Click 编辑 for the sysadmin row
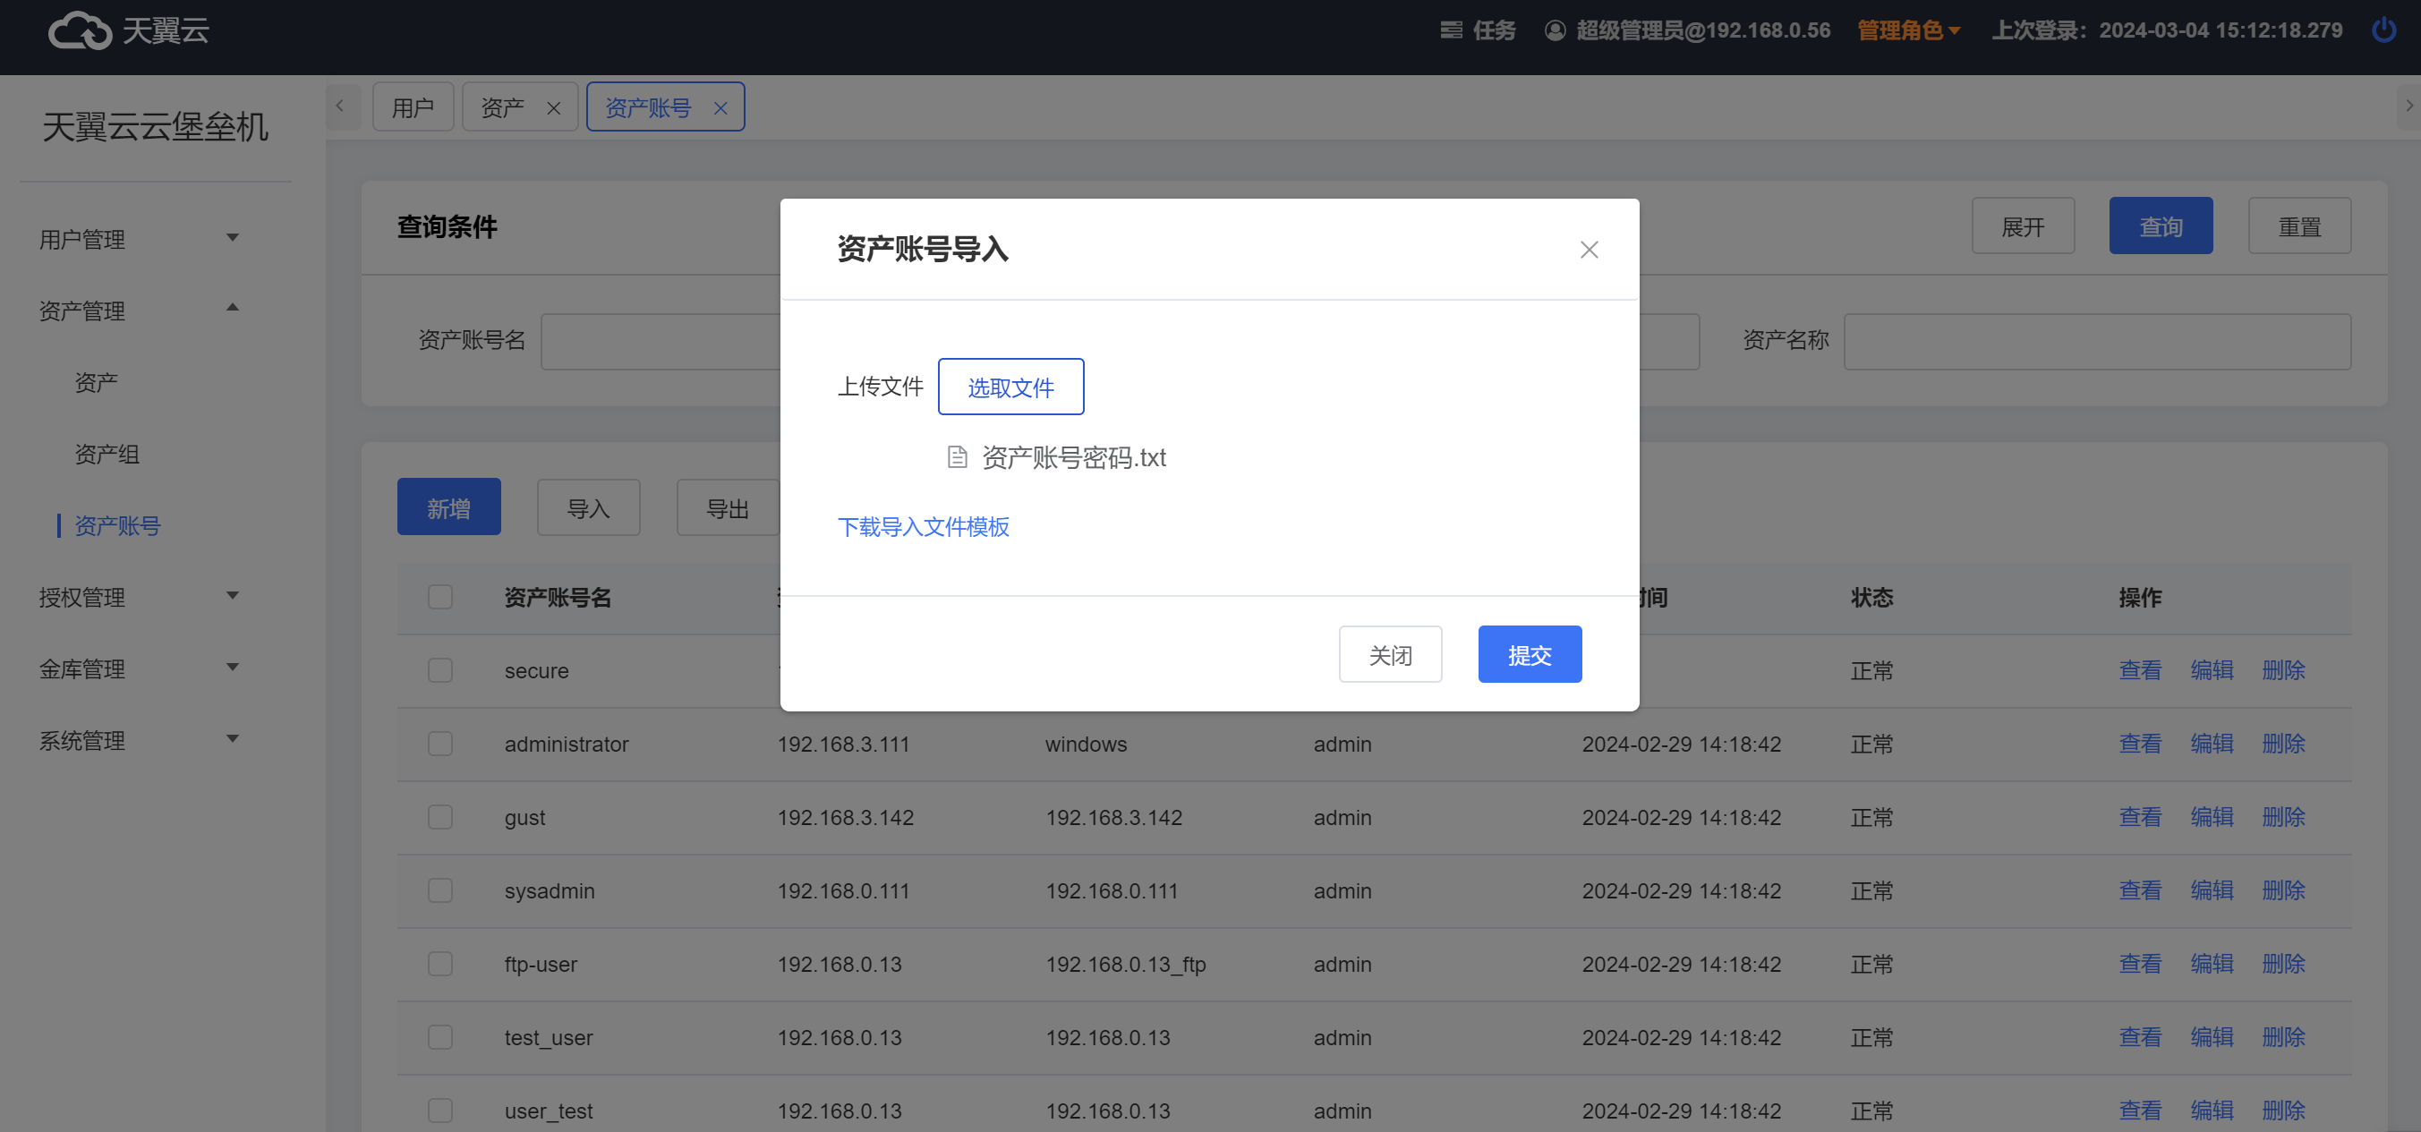Image resolution: width=2421 pixels, height=1132 pixels. 2212,890
